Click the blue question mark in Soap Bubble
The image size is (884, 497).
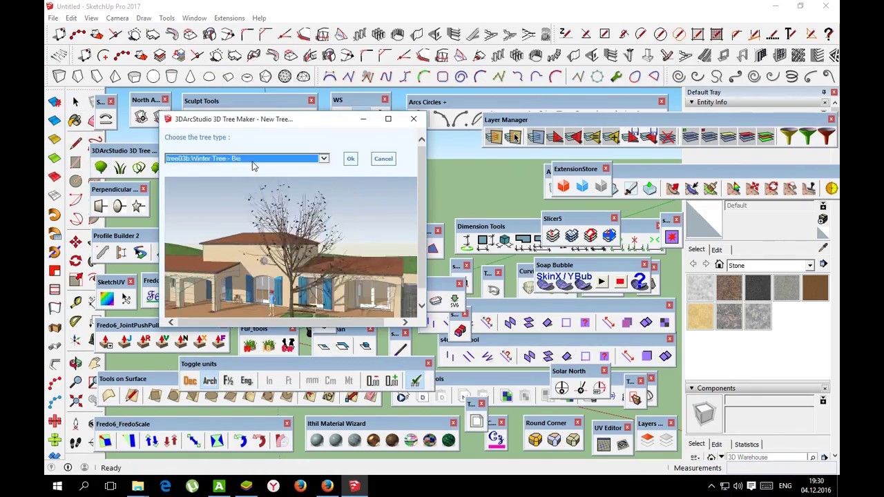point(639,282)
